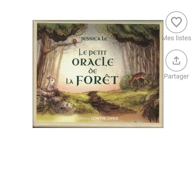The height and width of the screenshot is (179, 196).
Task: Open the Le petit oracle cover image
Action: [x=98, y=74]
